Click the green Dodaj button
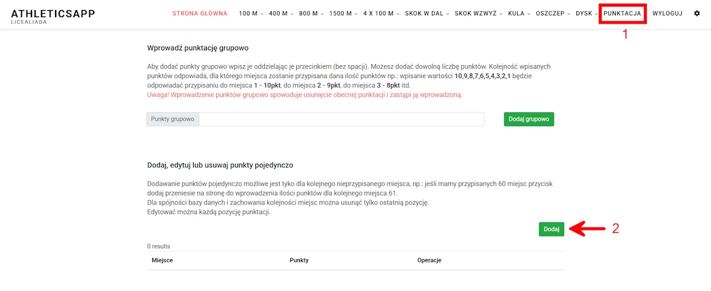 551,229
